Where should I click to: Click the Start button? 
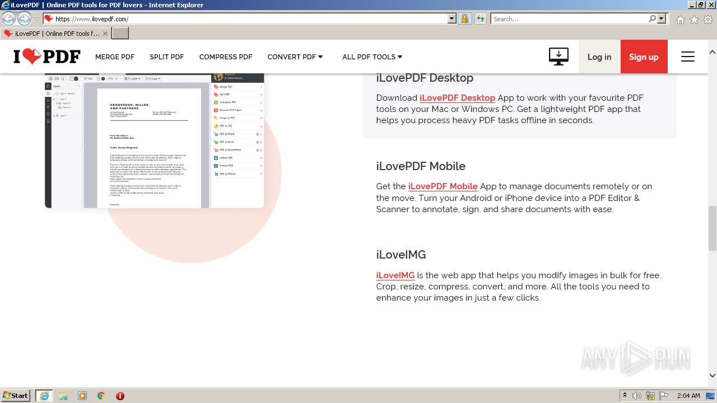tap(16, 396)
